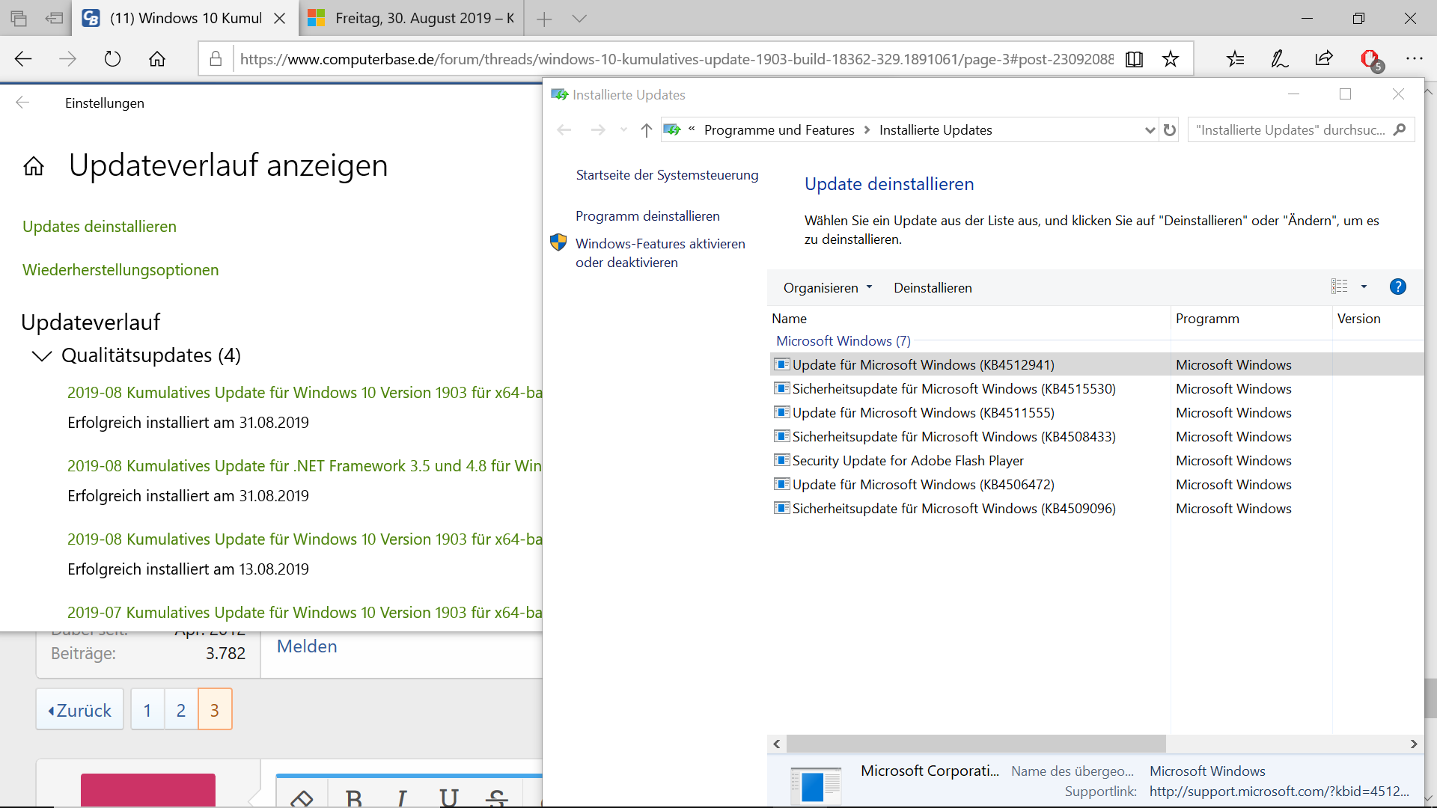Image resolution: width=1437 pixels, height=808 pixels.
Task: Share this page using share icon
Action: [x=1324, y=59]
